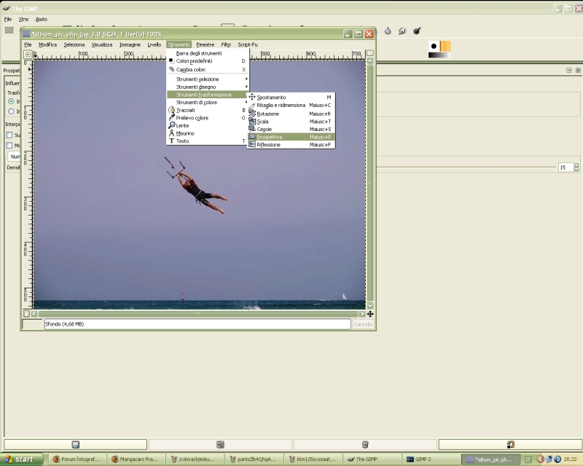The width and height of the screenshot is (583, 466).
Task: Click the restore tool options icon
Action: click(x=220, y=444)
